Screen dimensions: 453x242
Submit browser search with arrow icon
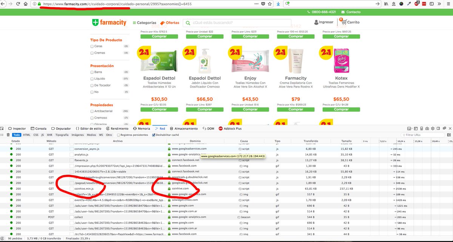point(377,4)
